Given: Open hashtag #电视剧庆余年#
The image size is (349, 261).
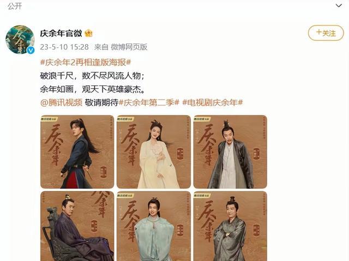Looking at the screenshot, I should coord(213,103).
